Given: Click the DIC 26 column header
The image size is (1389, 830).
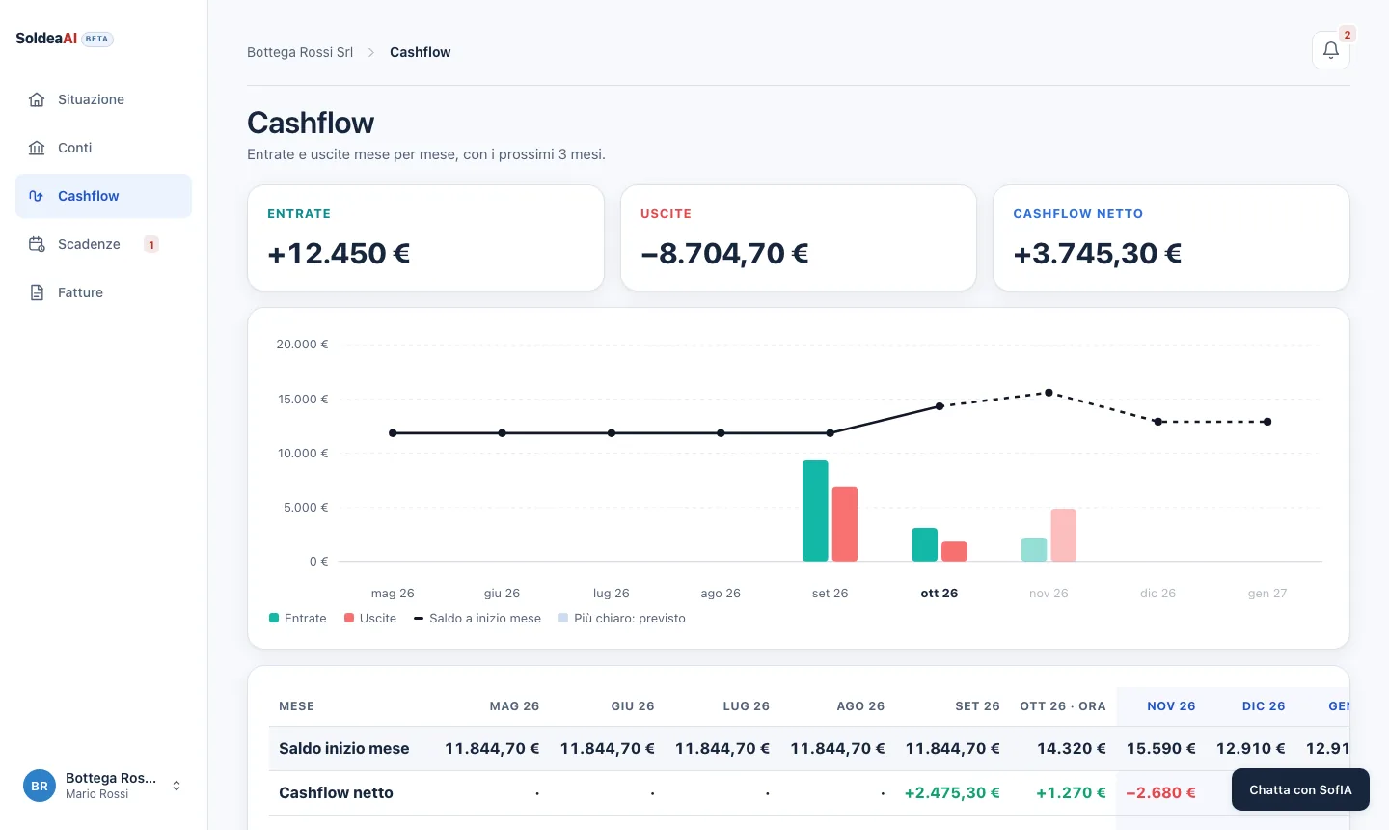Looking at the screenshot, I should click(1264, 705).
